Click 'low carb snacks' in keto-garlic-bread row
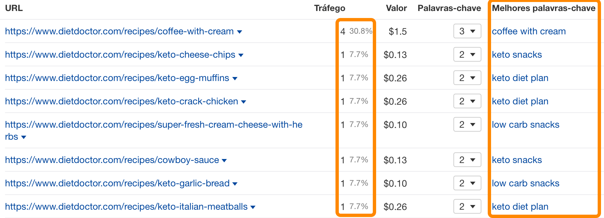The height and width of the screenshot is (218, 604). 525,183
